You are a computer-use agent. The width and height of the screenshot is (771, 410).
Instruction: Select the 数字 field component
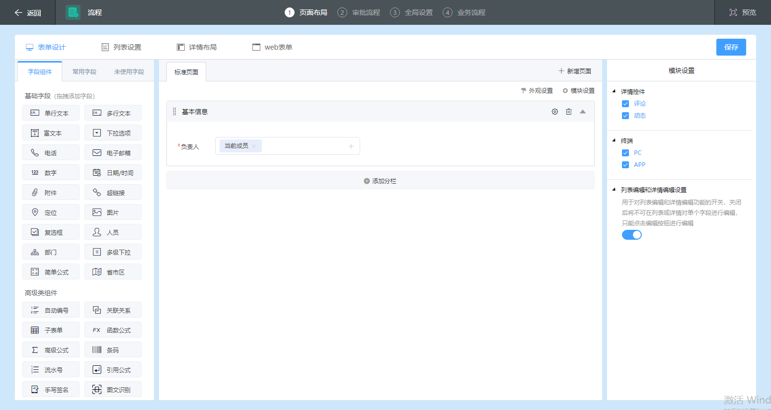click(x=51, y=173)
